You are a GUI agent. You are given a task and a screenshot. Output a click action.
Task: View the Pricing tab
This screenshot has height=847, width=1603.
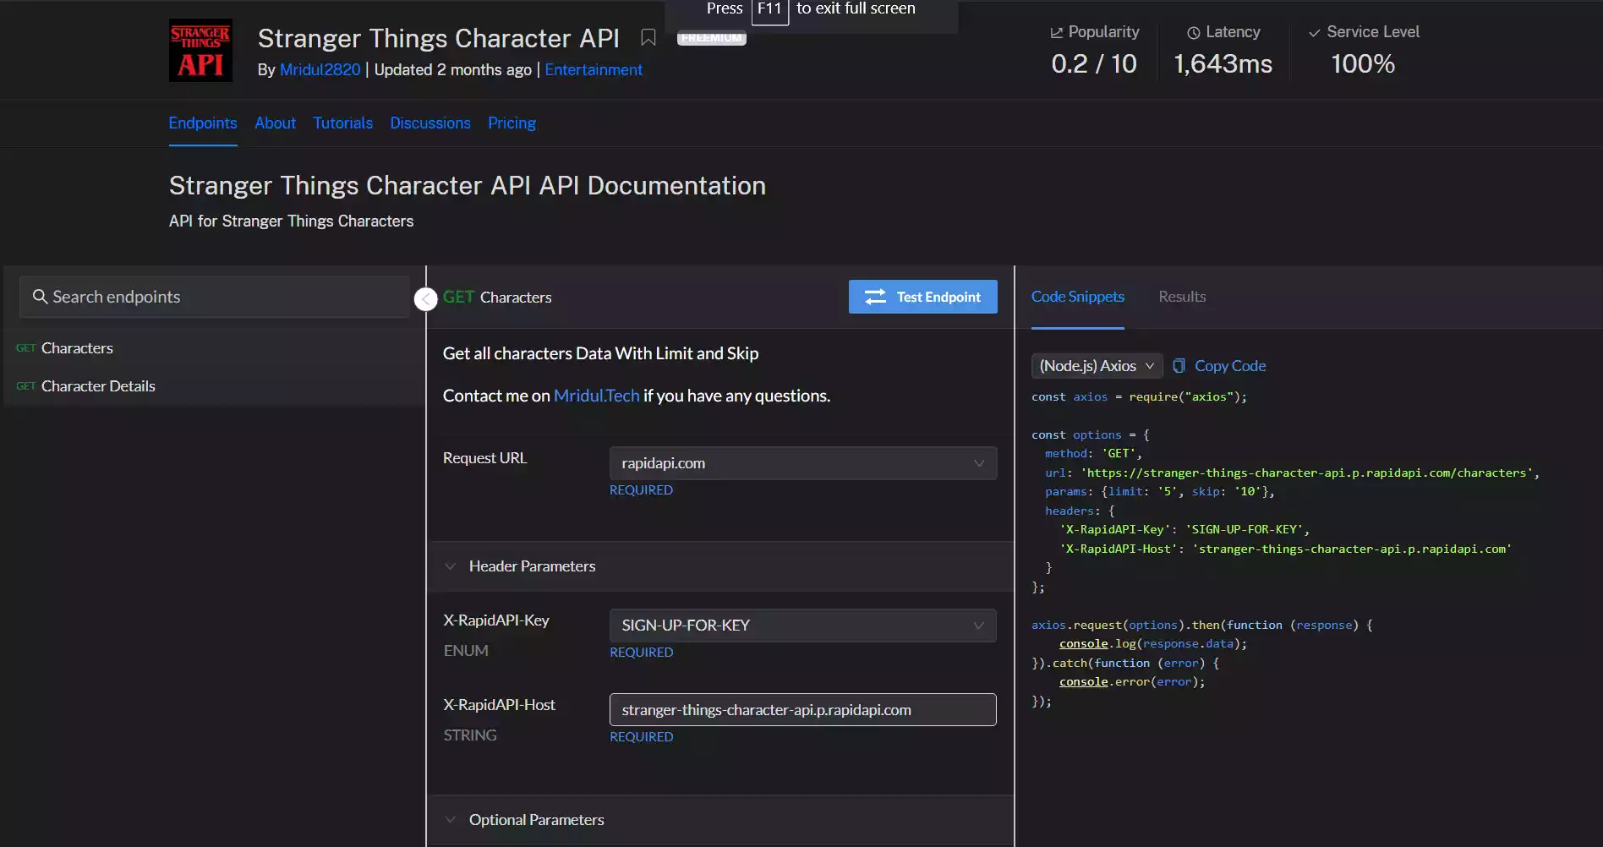(512, 123)
